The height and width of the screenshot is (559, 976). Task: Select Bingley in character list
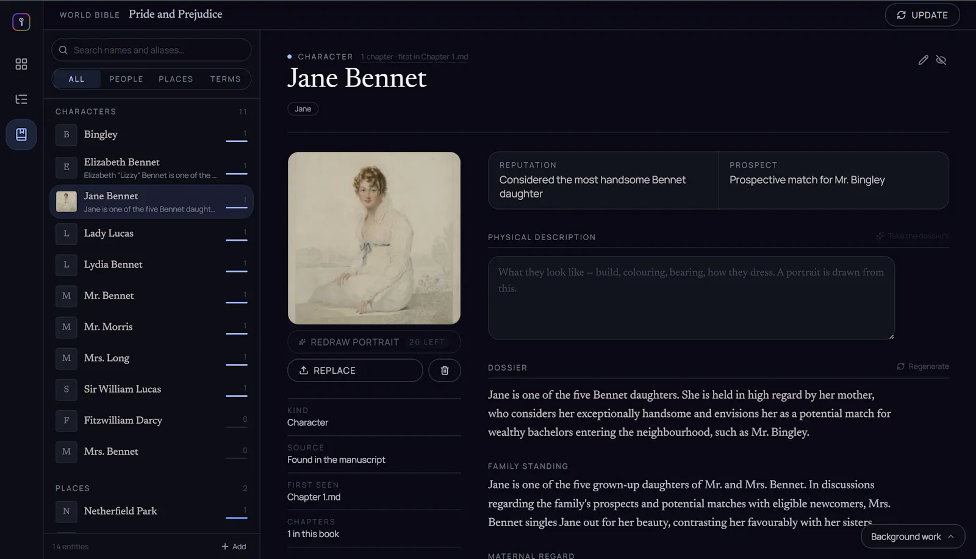click(151, 134)
